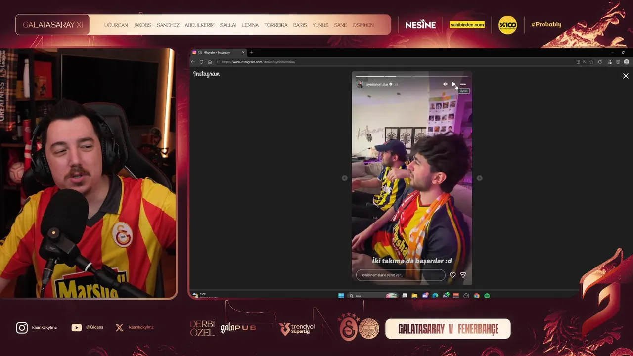This screenshot has width=633, height=356.
Task: Click player name UĞURCAN in lineup
Action: (116, 25)
